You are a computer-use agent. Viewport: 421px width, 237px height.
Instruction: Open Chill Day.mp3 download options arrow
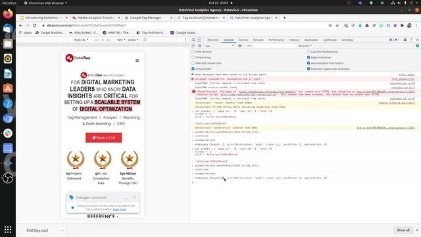tap(62, 230)
